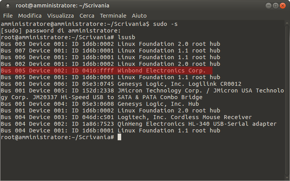This screenshot has width=290, height=181.
Task: Click the terminal icon in title bar
Action: tap(8, 6)
